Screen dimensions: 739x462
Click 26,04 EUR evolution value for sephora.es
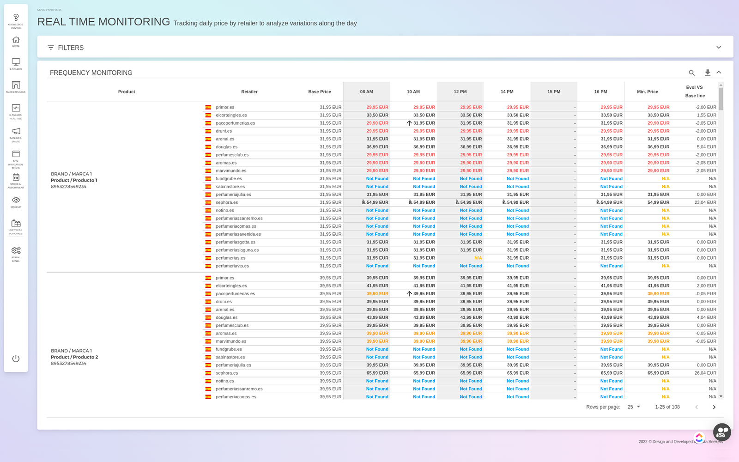(x=705, y=373)
